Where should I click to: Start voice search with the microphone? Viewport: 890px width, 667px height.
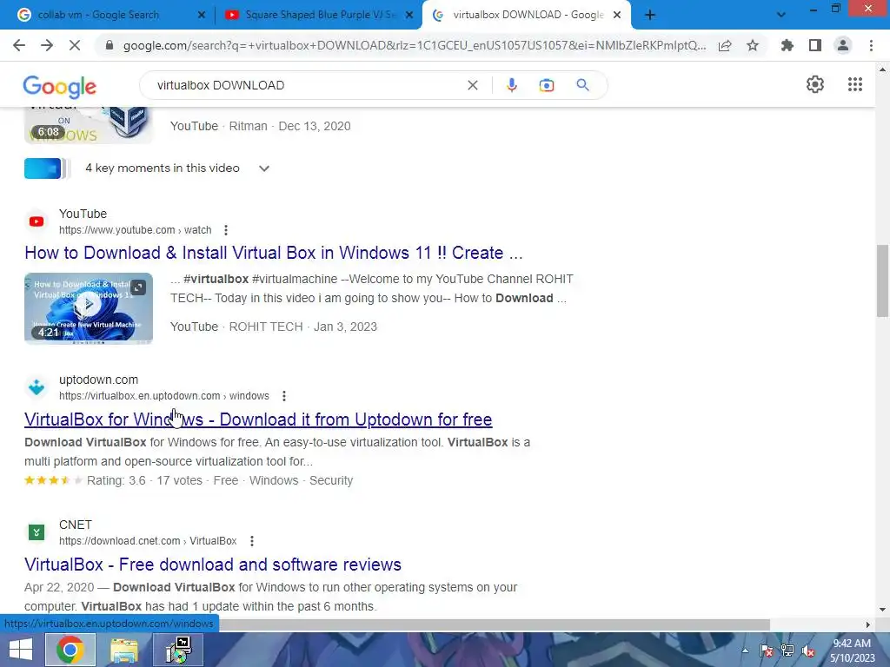click(x=511, y=85)
